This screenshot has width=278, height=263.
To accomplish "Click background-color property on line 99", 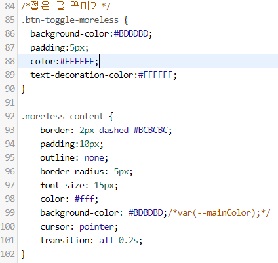I will [79, 213].
